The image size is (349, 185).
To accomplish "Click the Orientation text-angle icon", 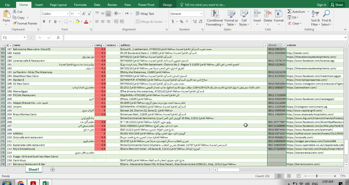I will (116, 14).
